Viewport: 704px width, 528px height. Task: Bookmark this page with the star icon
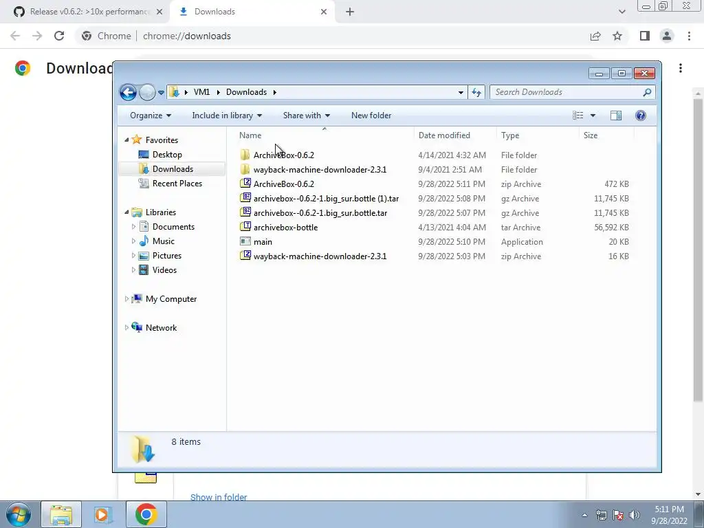coord(617,36)
